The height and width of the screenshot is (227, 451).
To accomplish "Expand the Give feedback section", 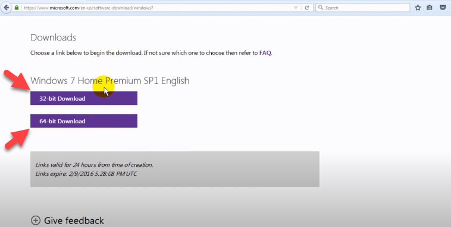I will tap(67, 220).
